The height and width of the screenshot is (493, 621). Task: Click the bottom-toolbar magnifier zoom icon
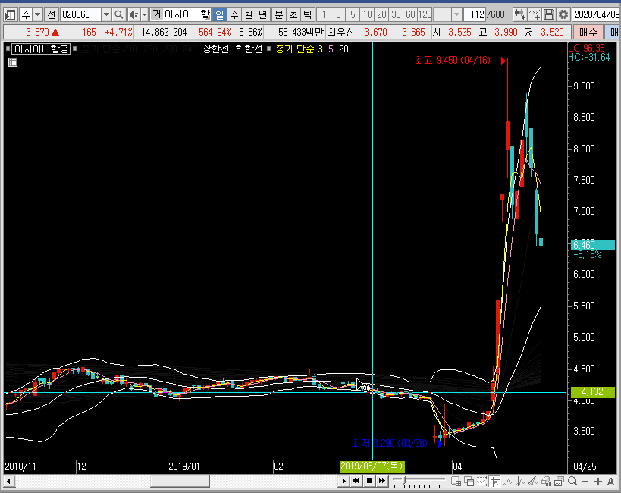tap(572, 482)
